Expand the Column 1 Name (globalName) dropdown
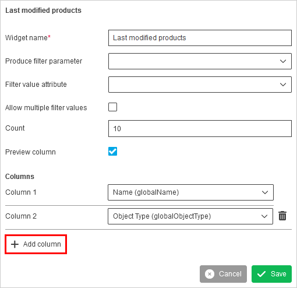This screenshot has width=297, height=288. click(x=190, y=192)
